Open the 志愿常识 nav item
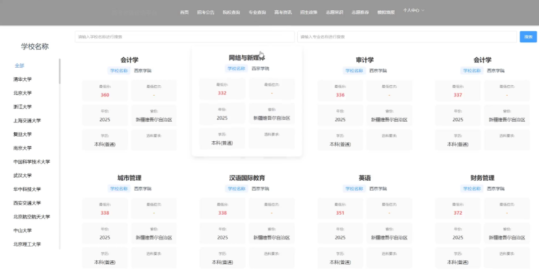Image resolution: width=539 pixels, height=270 pixels. [334, 12]
